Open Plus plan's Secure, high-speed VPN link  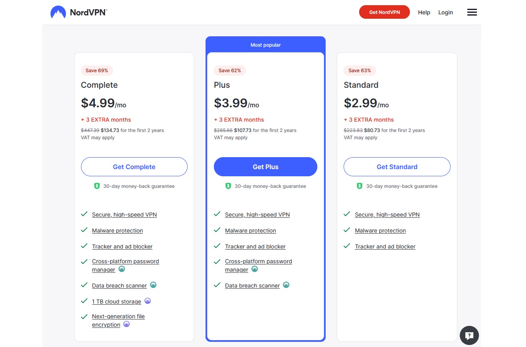click(257, 215)
